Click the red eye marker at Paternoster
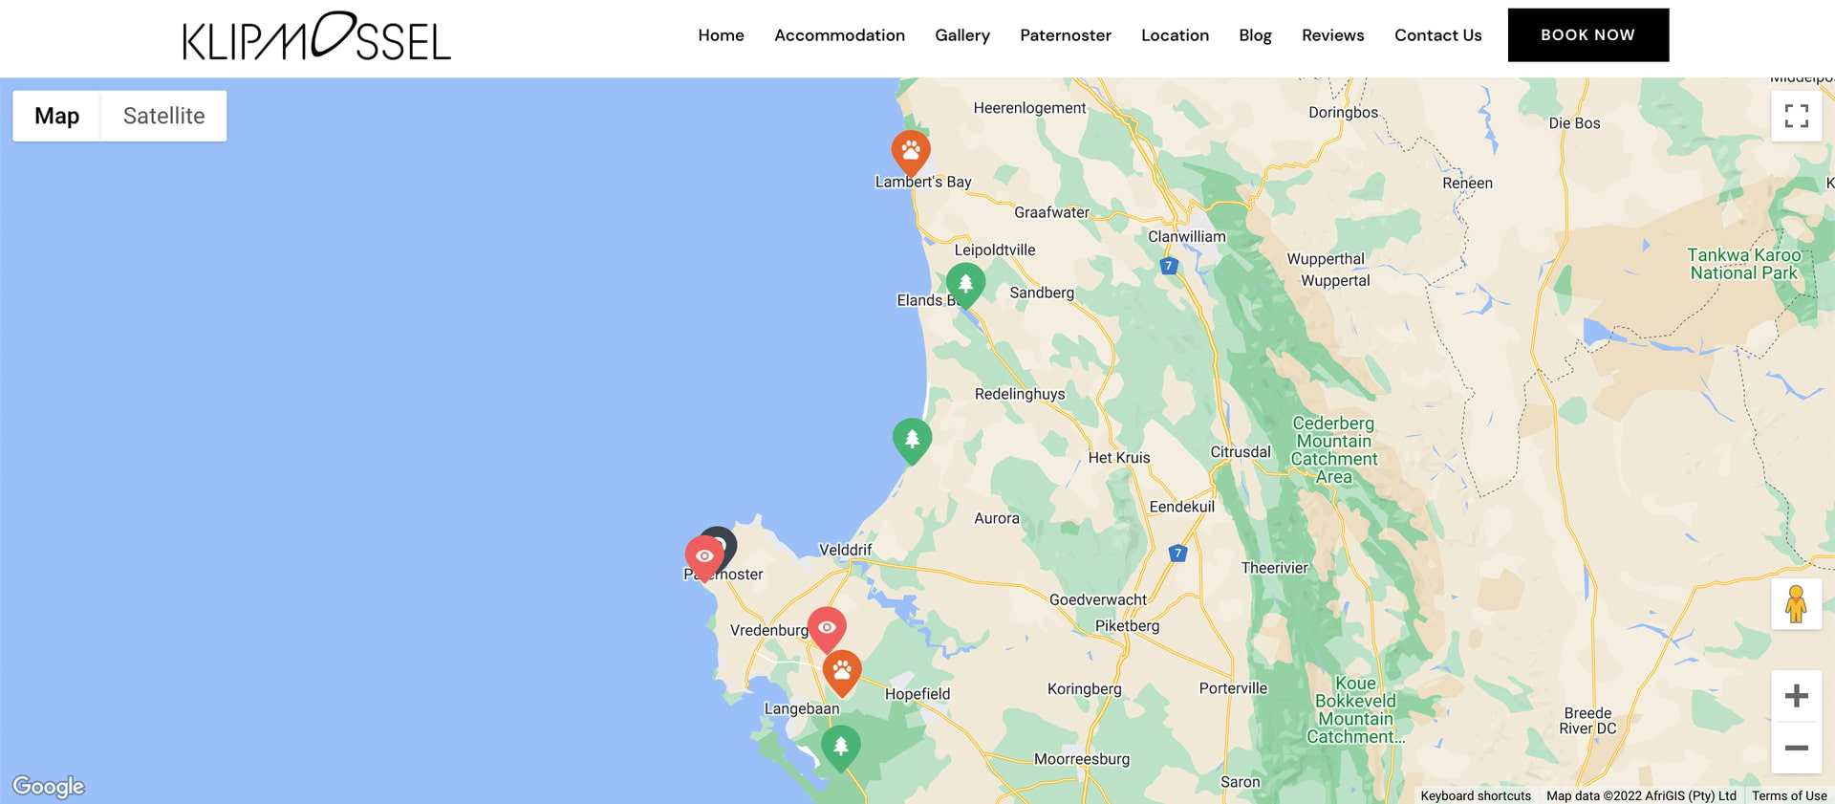 click(704, 556)
